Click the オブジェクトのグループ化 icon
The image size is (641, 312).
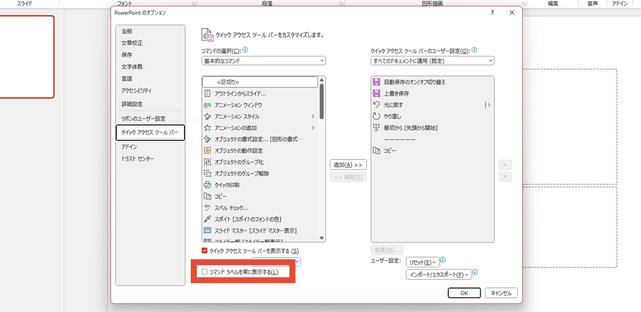click(x=207, y=162)
